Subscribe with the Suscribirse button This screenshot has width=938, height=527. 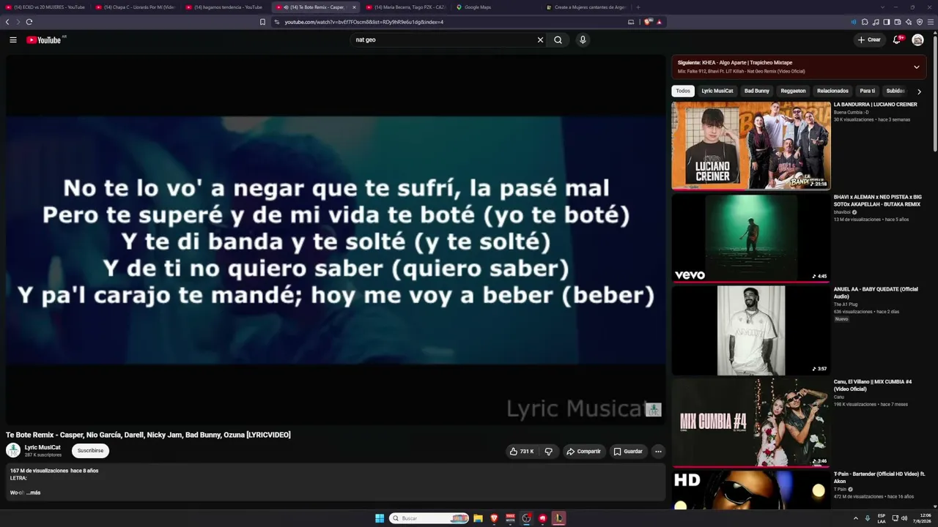click(x=90, y=451)
